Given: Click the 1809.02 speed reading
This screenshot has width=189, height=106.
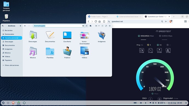Looking at the screenshot, I should point(155,89).
